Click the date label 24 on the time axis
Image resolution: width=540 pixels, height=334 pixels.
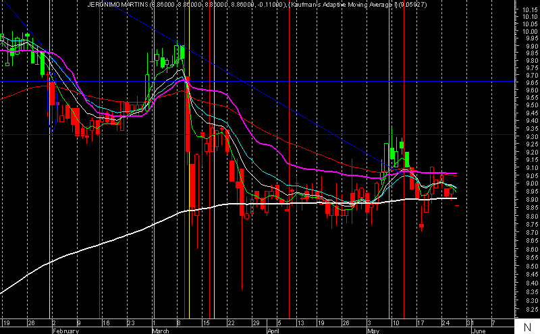click(x=446, y=323)
